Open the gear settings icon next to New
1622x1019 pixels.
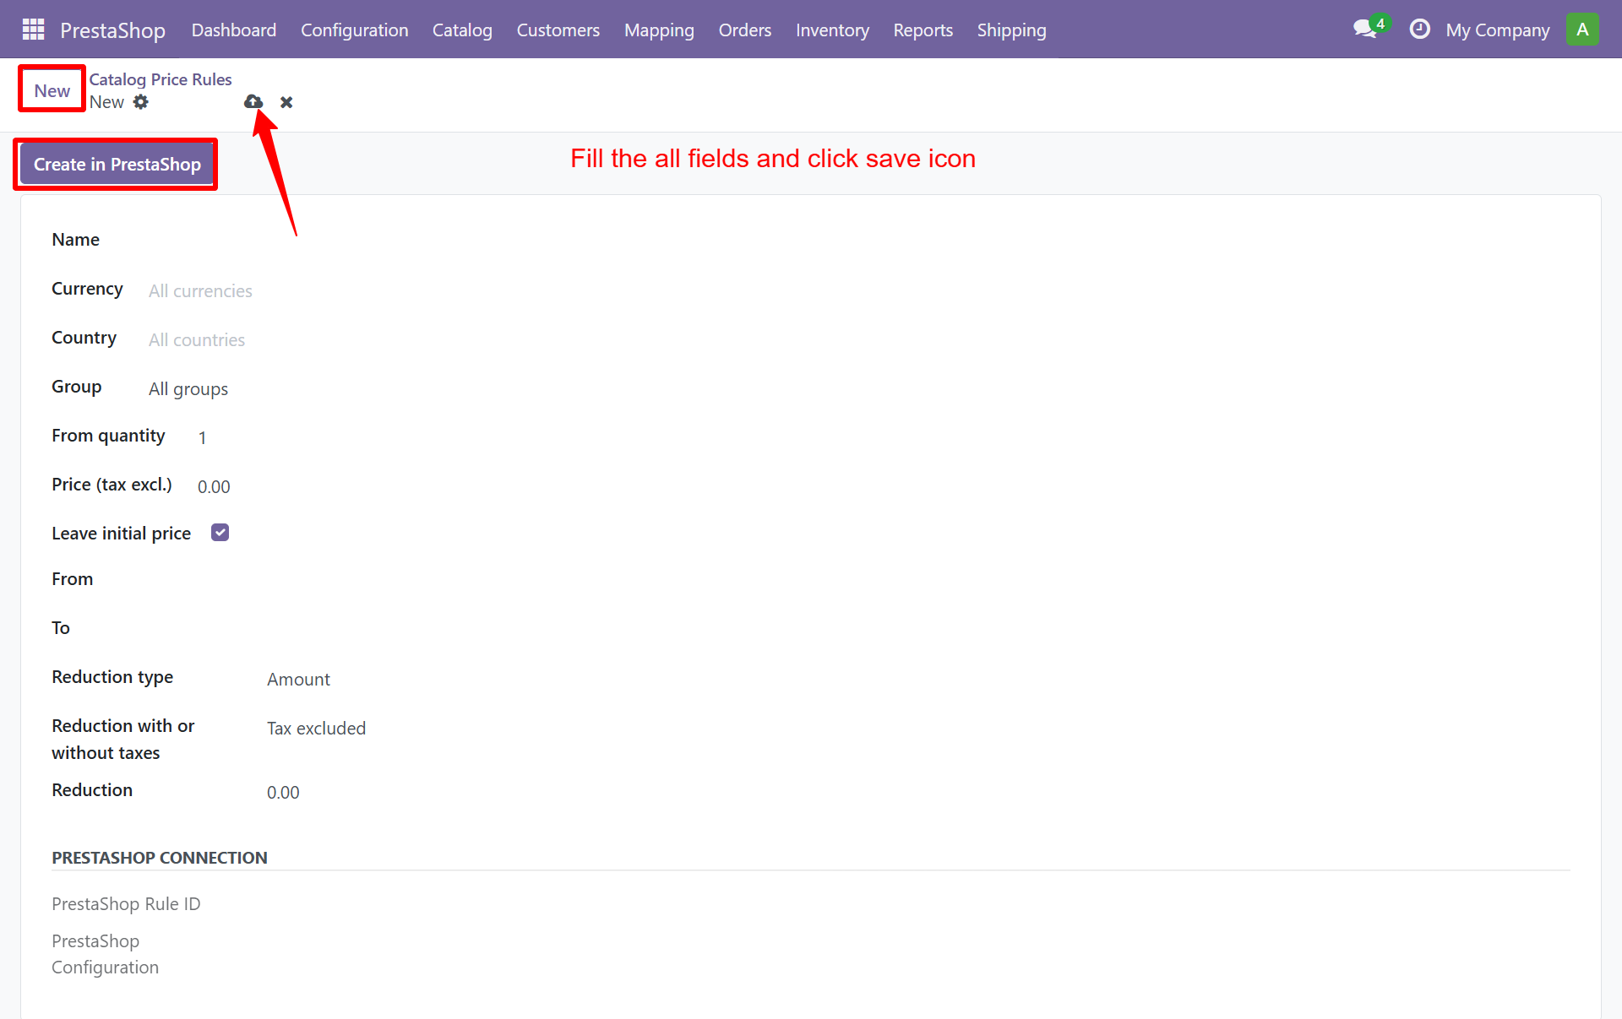tap(141, 101)
